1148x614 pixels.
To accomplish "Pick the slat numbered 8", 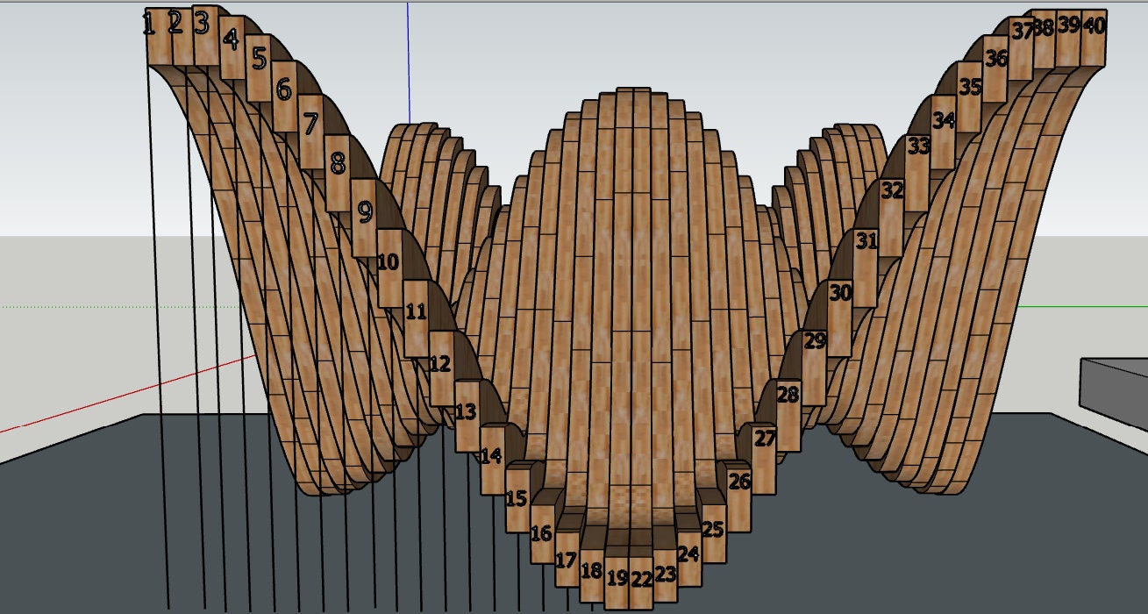I will pyautogui.click(x=337, y=172).
